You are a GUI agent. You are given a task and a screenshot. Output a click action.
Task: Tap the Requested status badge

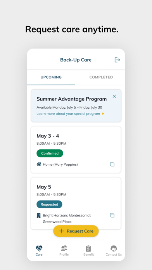click(x=49, y=204)
